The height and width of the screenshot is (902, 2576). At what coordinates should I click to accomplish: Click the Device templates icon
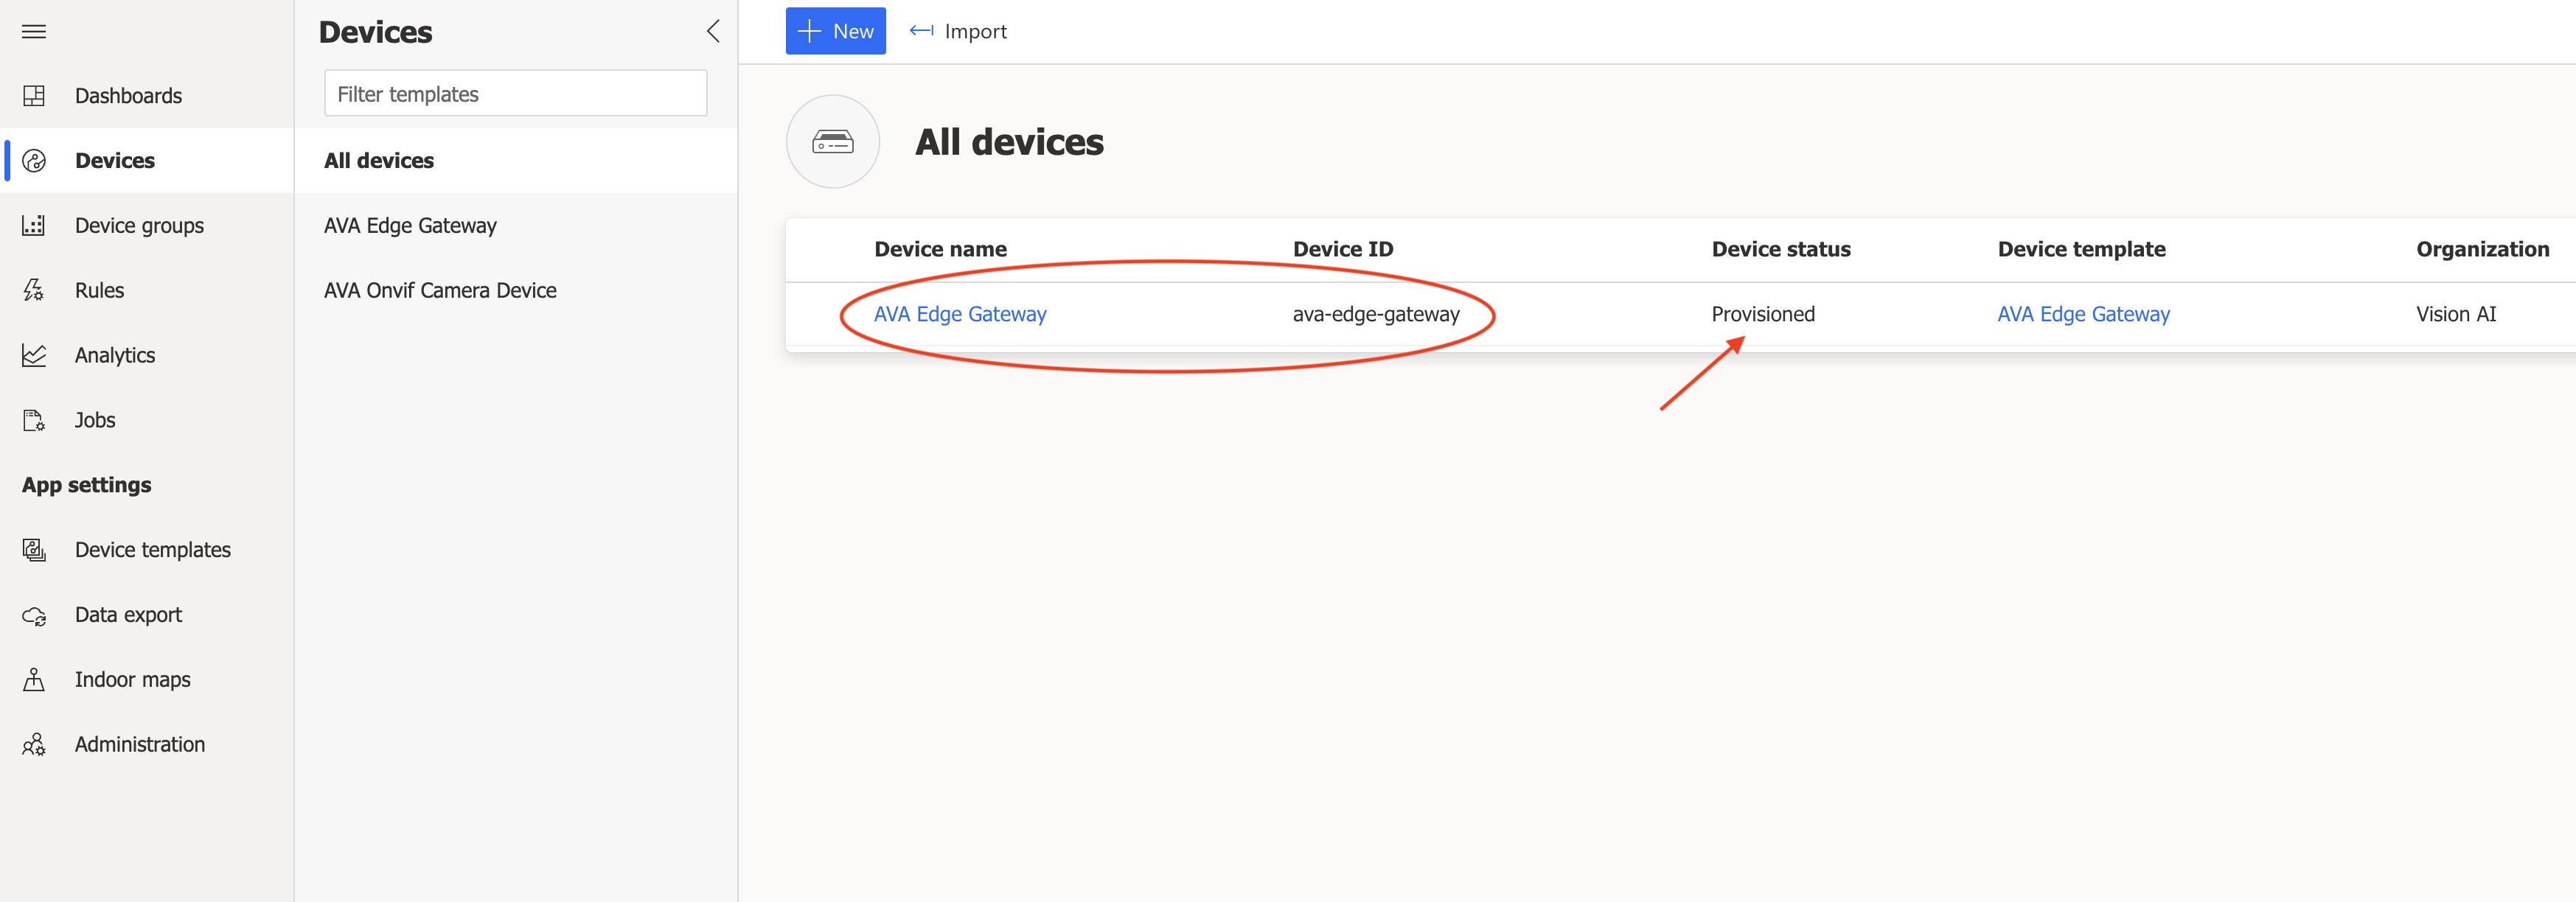click(34, 550)
